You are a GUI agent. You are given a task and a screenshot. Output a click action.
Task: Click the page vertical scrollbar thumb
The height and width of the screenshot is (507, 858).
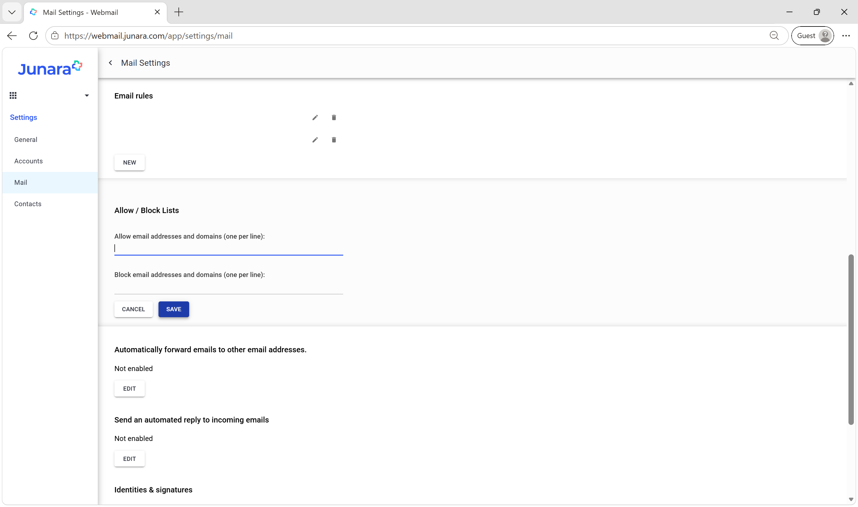pyautogui.click(x=851, y=339)
